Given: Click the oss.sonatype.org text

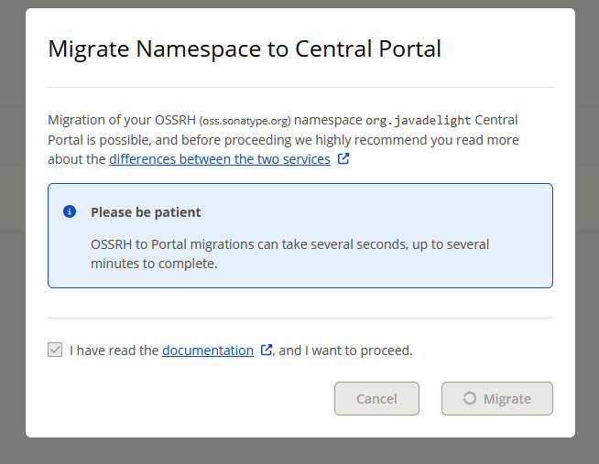Looking at the screenshot, I should [245, 121].
